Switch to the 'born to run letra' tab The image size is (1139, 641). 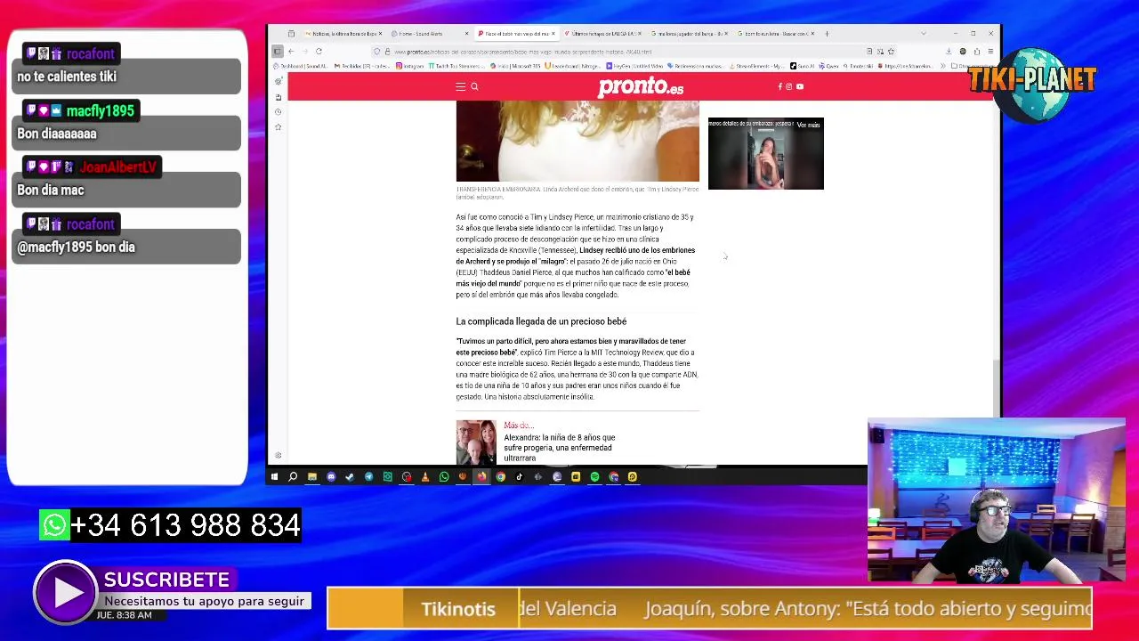pos(775,34)
